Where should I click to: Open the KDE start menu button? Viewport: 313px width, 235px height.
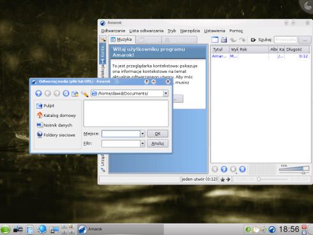point(5,229)
